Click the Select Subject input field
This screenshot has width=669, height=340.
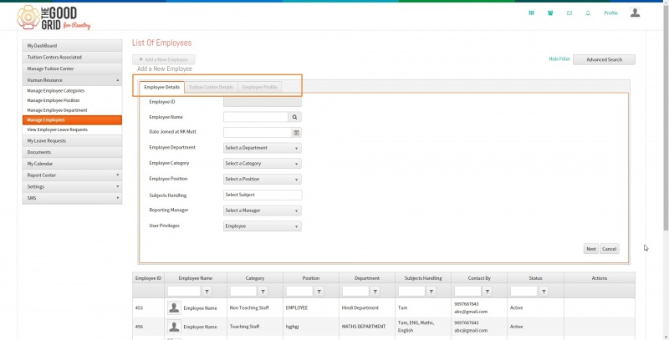(263, 195)
